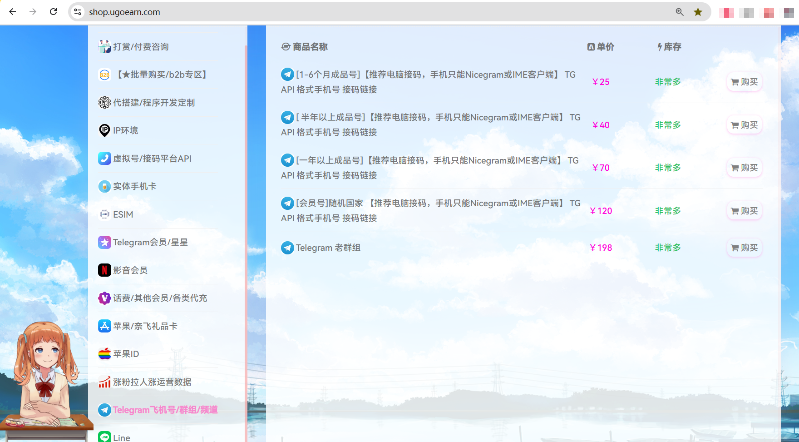Click the gear icon next to 代搭建/程序开发定制

[x=104, y=103]
